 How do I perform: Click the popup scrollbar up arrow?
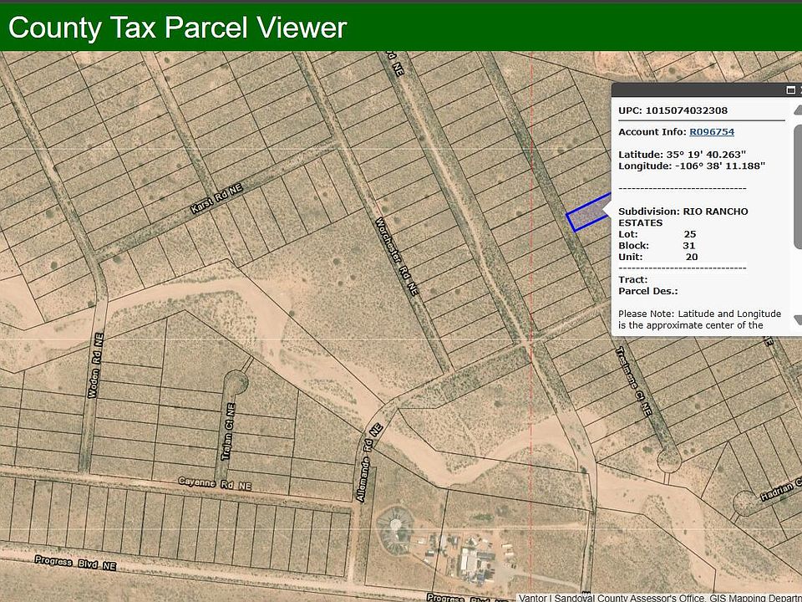797,111
